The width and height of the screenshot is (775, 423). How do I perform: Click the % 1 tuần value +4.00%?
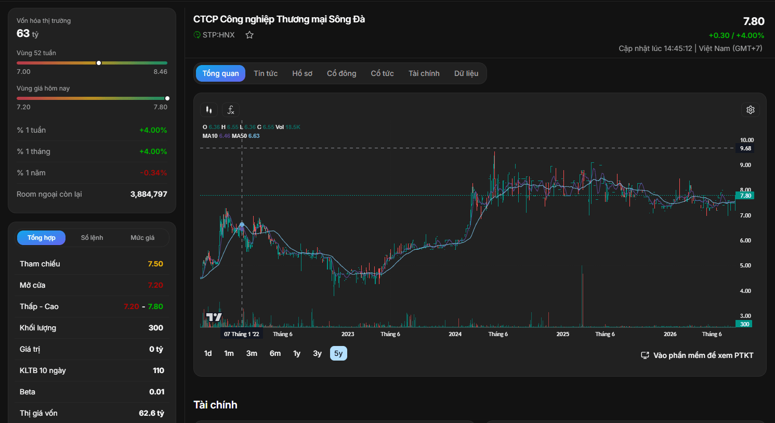coord(153,130)
